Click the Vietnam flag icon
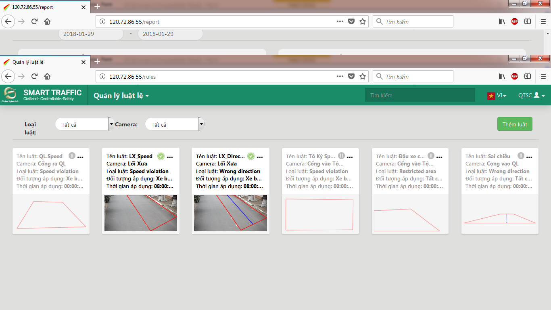551x310 pixels. [x=491, y=96]
